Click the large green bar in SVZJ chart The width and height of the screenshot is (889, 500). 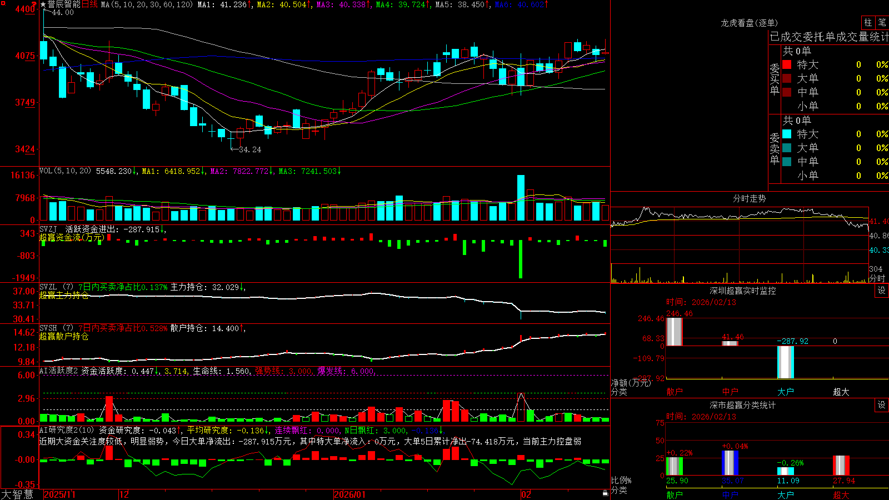click(x=521, y=259)
